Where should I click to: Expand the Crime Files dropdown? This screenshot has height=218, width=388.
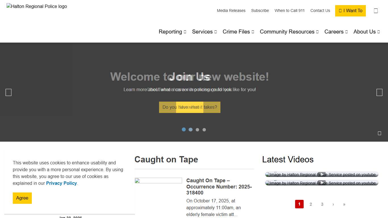[x=238, y=32]
